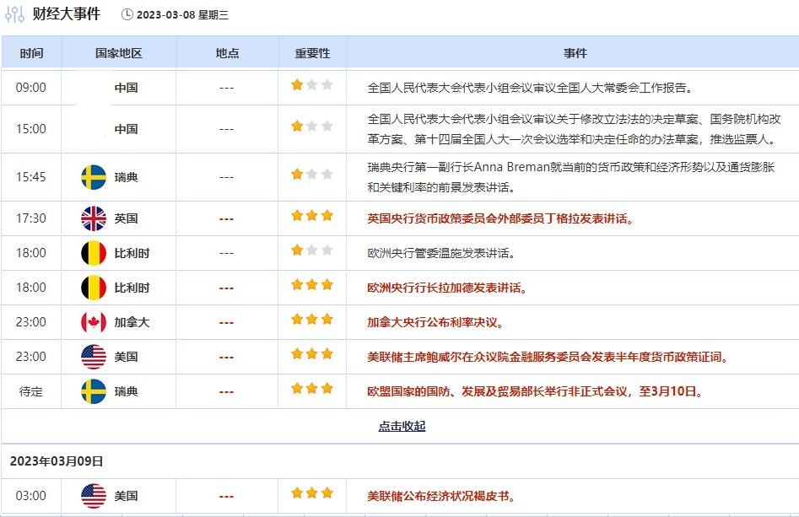Click the clock icon beside the date
This screenshot has width=799, height=517.
click(127, 14)
